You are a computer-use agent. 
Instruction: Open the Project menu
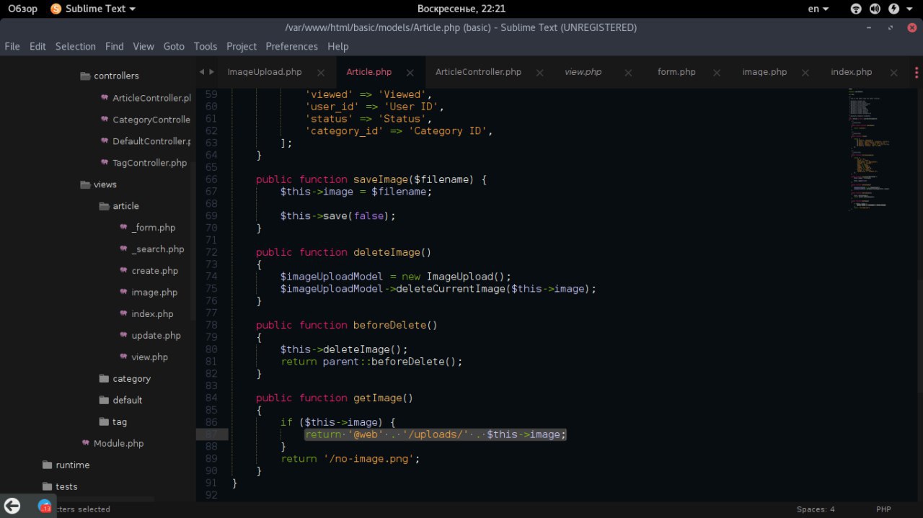(242, 46)
